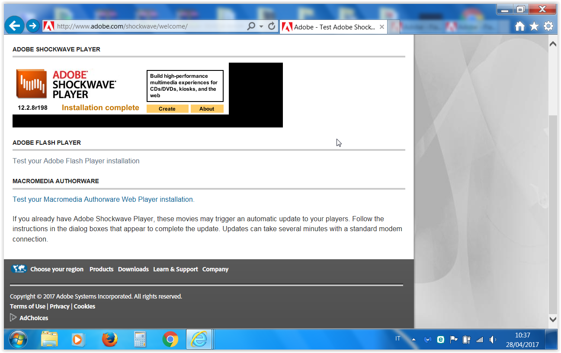Click the version text 12.2.8r198
This screenshot has height=353, width=561.
pyautogui.click(x=32, y=108)
